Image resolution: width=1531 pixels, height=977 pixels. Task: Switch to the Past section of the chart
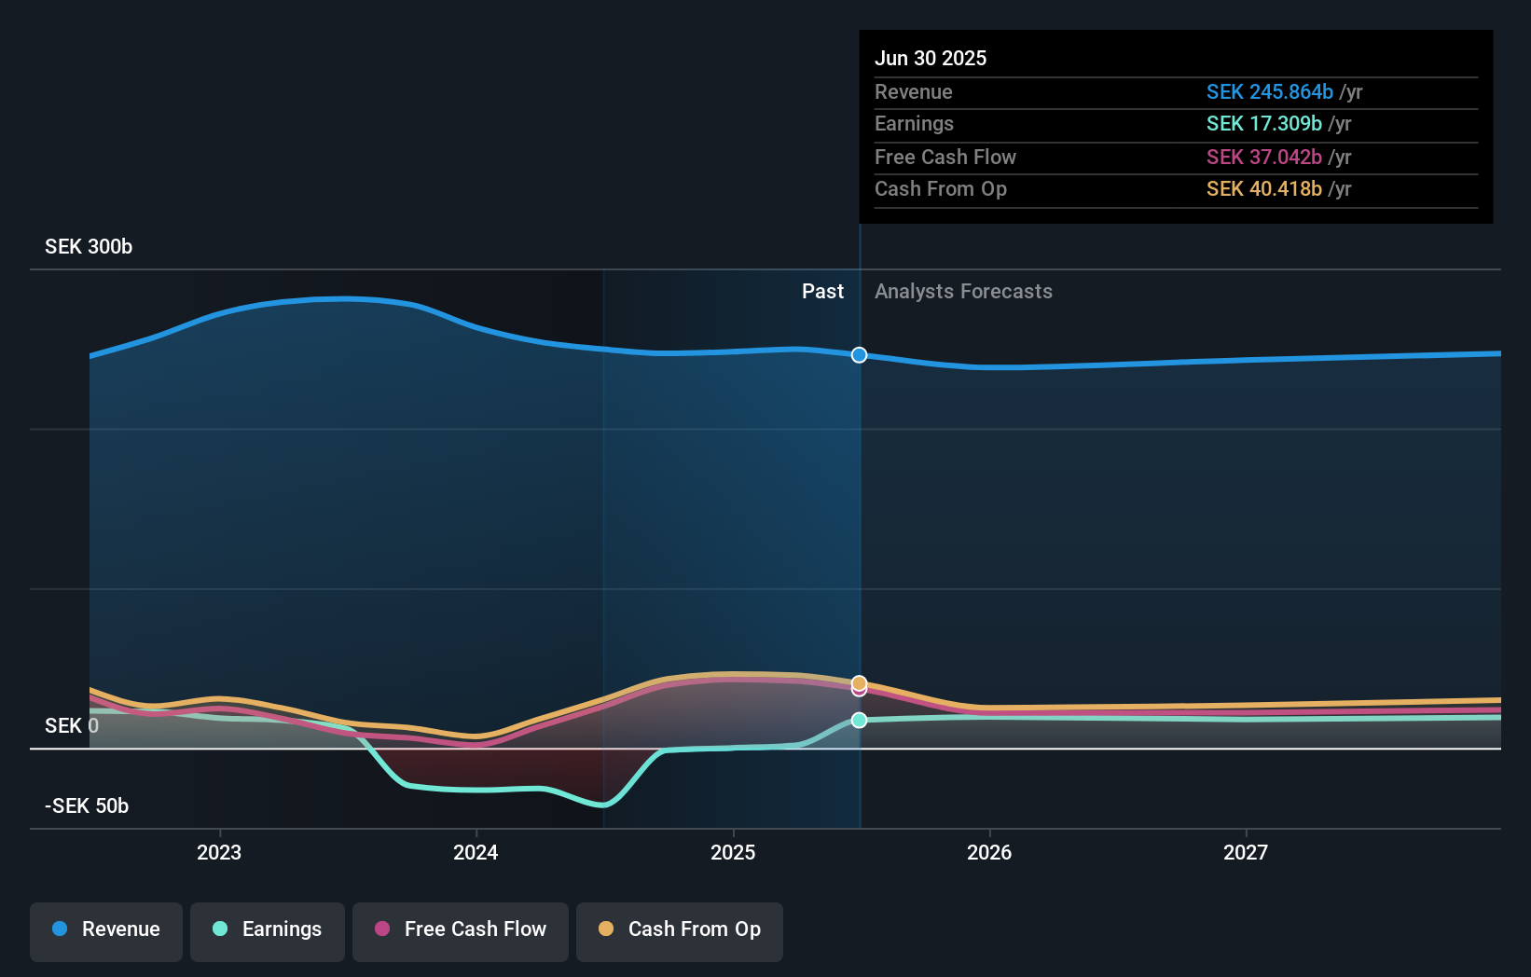click(x=822, y=291)
